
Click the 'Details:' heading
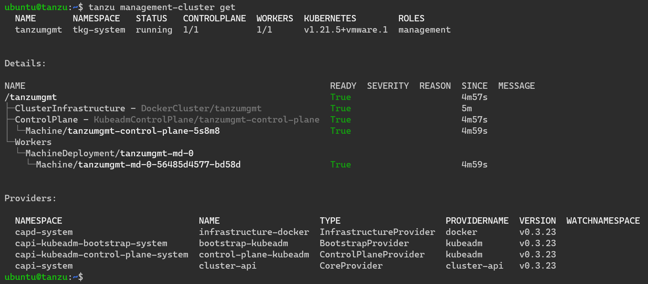pyautogui.click(x=25, y=63)
